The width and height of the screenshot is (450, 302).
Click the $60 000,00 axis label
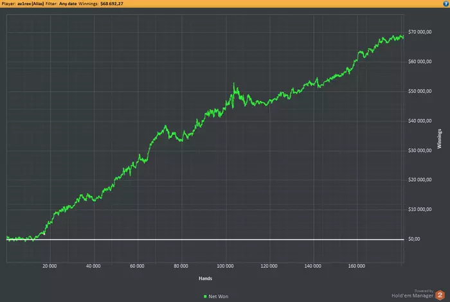coord(420,62)
